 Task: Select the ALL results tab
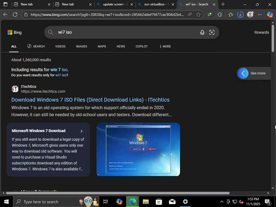click(14, 46)
